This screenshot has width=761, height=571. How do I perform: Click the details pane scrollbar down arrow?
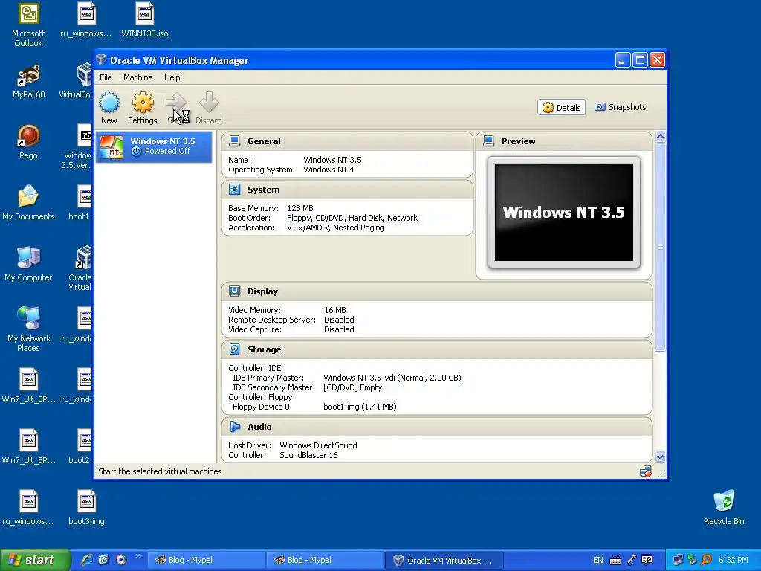[660, 457]
